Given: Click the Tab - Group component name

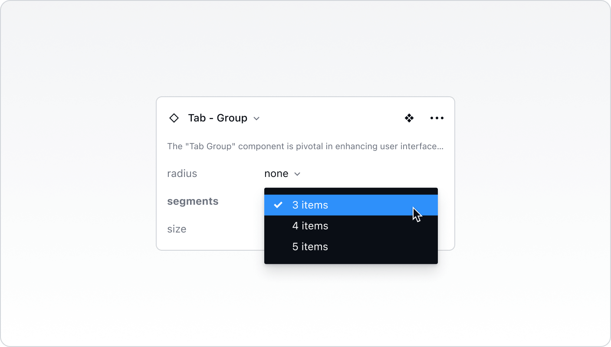Looking at the screenshot, I should [217, 118].
